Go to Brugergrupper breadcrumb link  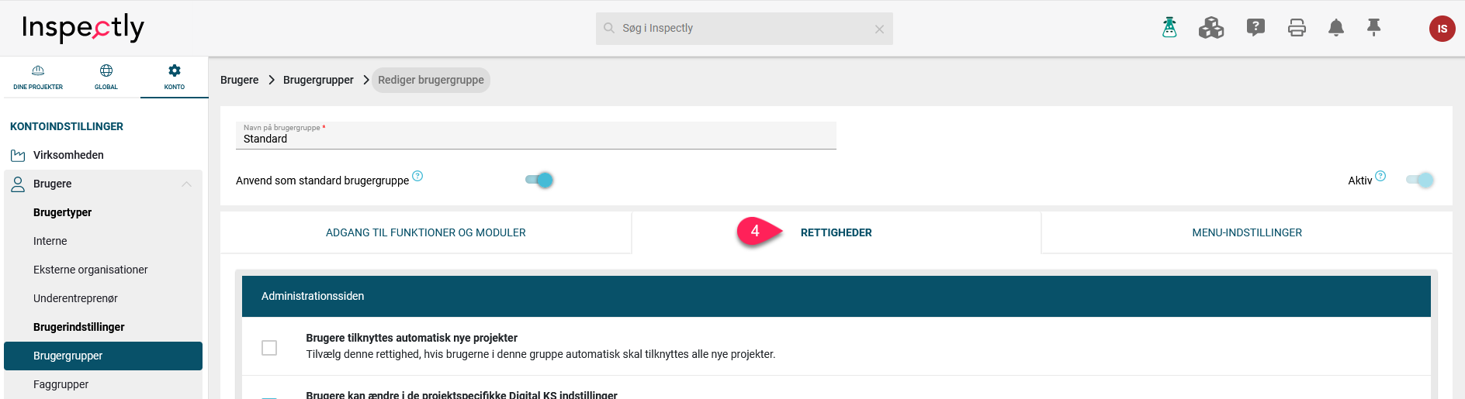click(x=318, y=80)
